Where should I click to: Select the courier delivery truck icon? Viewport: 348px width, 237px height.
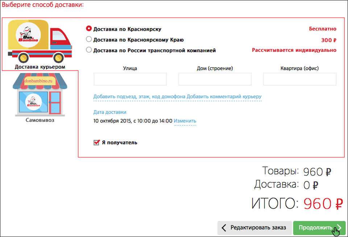[x=40, y=41]
